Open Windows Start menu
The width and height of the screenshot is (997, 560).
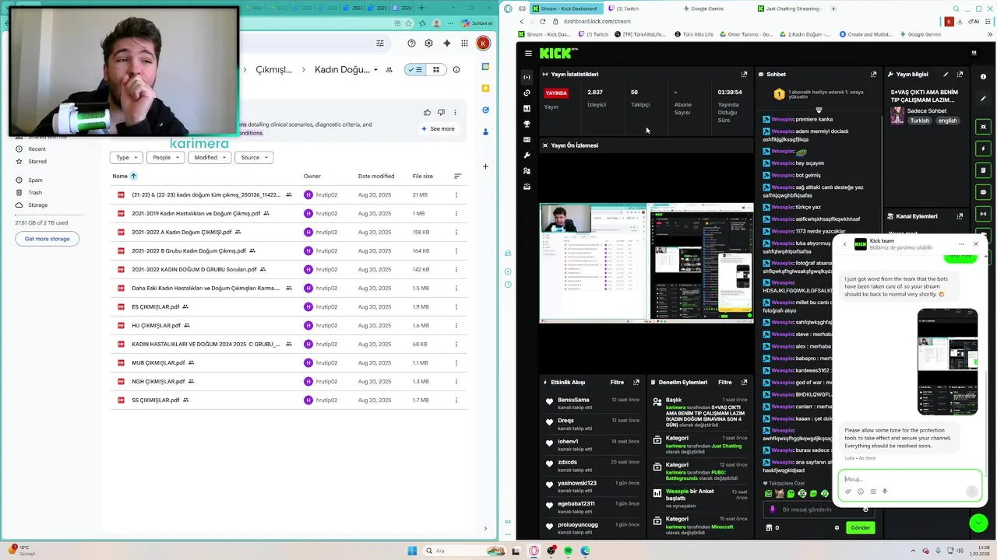pos(412,551)
